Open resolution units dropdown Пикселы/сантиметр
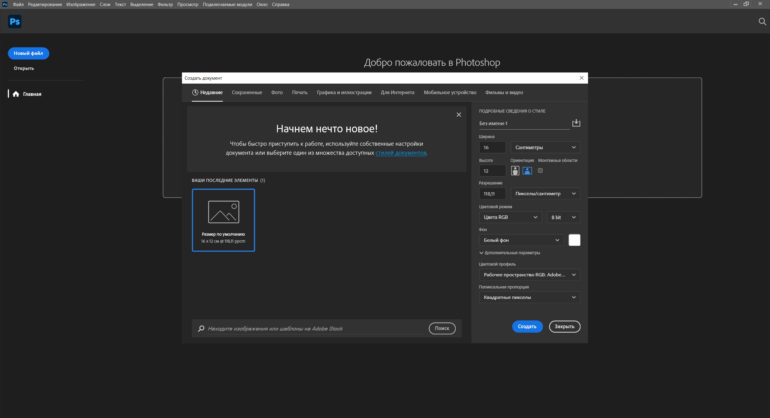Viewport: 770px width, 418px height. [x=545, y=194]
